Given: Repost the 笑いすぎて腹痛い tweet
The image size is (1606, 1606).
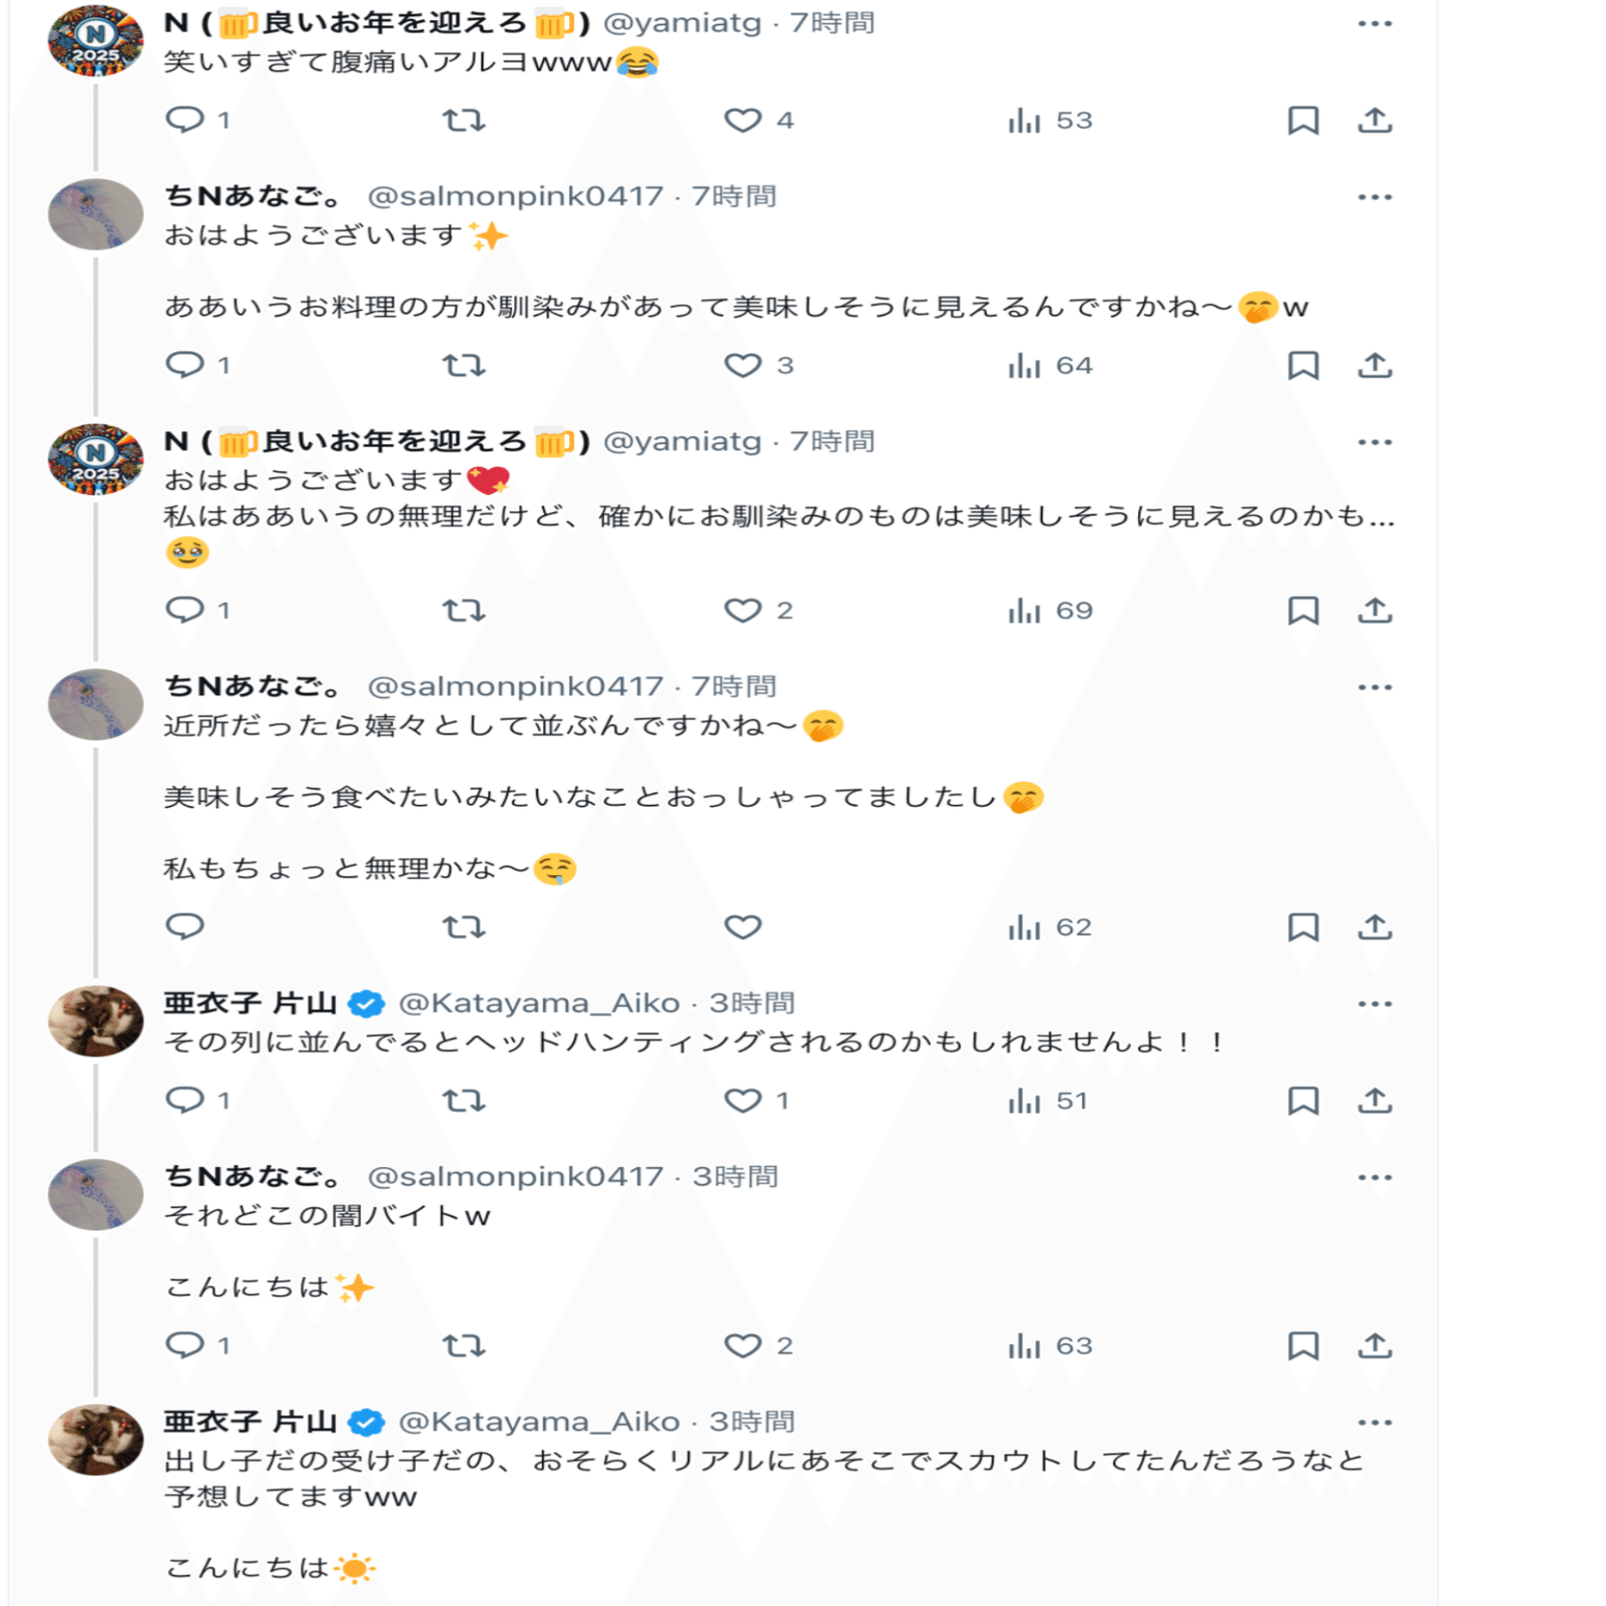Looking at the screenshot, I should coord(463,120).
